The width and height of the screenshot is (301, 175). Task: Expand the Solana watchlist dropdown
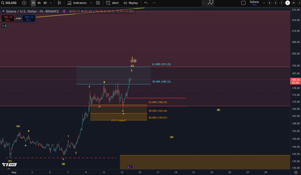pos(264,3)
